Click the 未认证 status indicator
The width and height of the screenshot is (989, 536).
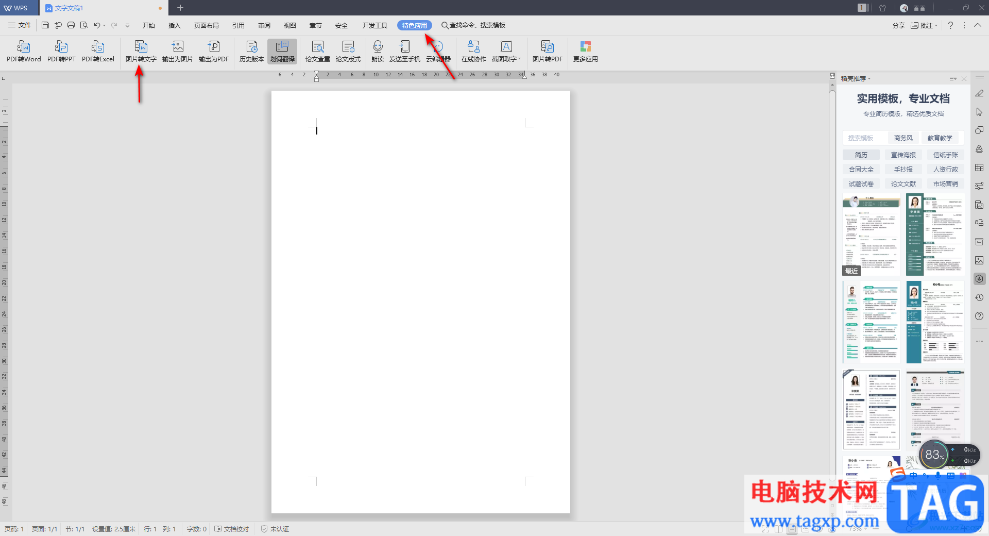coord(275,529)
